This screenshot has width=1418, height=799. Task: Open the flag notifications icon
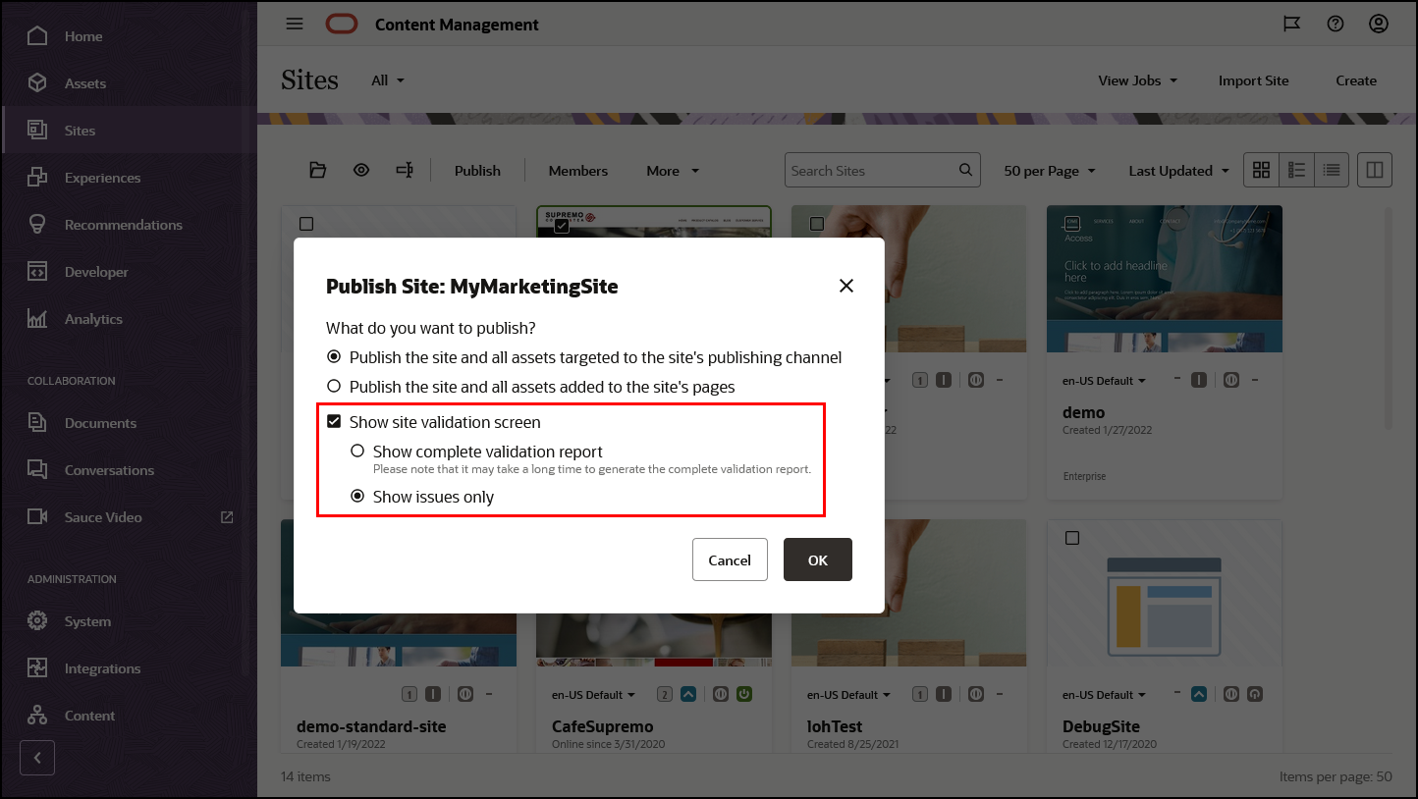(1292, 25)
